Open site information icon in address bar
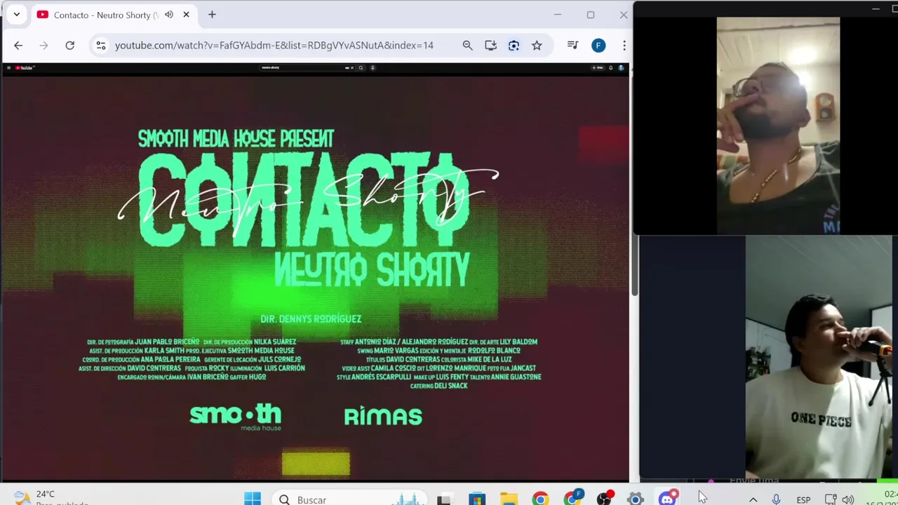This screenshot has width=898, height=505. 101,45
